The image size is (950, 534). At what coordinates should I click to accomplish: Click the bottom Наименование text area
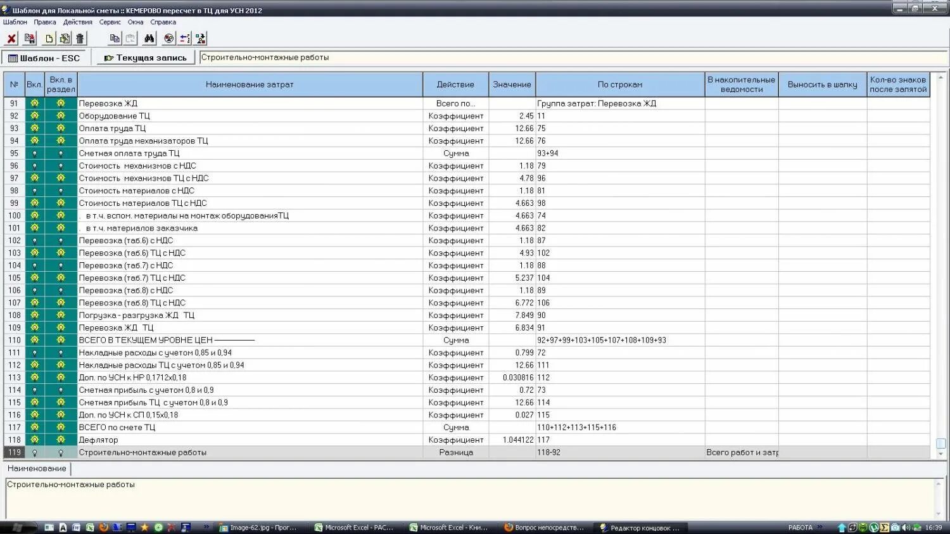point(471,499)
